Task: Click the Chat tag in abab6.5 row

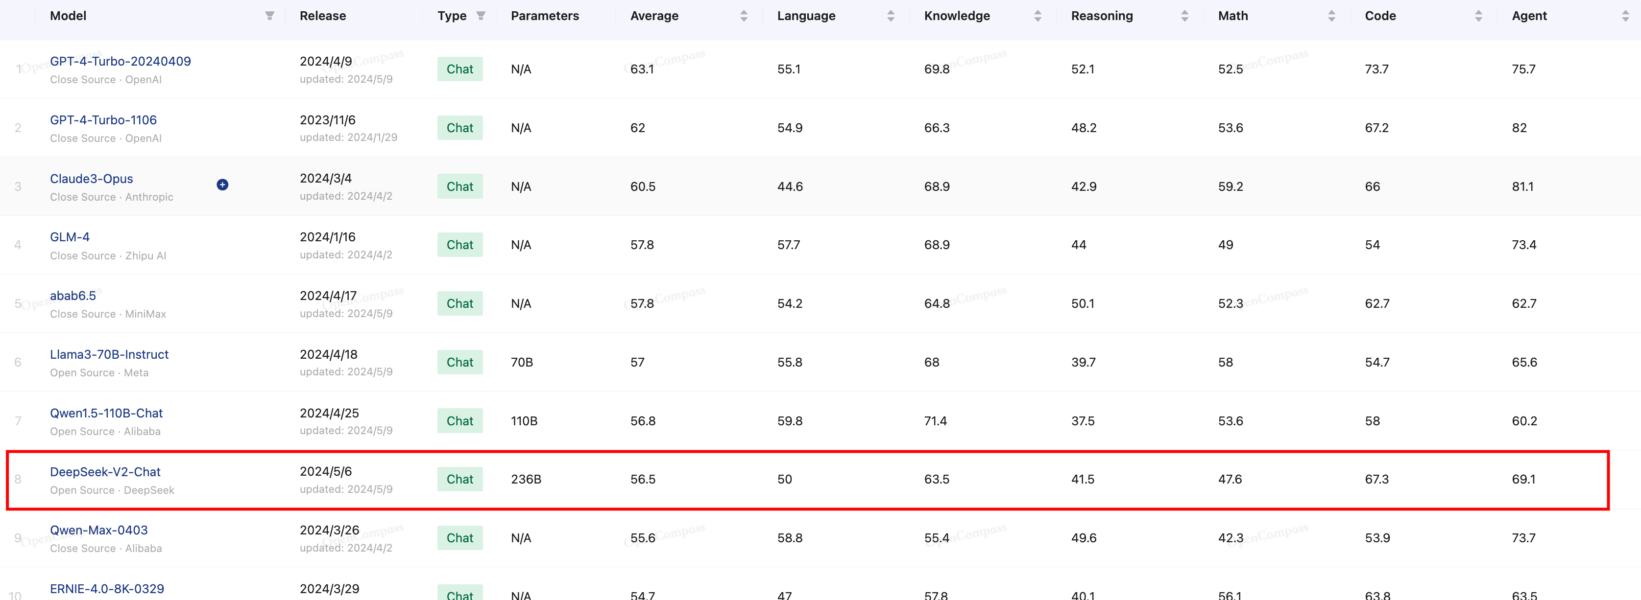Action: [x=459, y=303]
